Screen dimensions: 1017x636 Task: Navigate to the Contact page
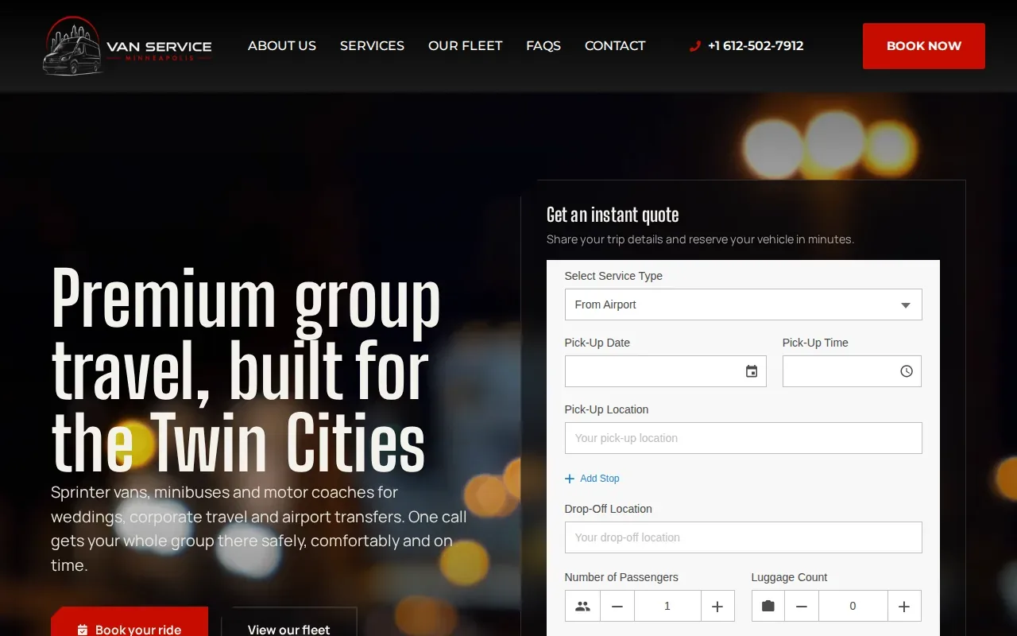pyautogui.click(x=615, y=46)
